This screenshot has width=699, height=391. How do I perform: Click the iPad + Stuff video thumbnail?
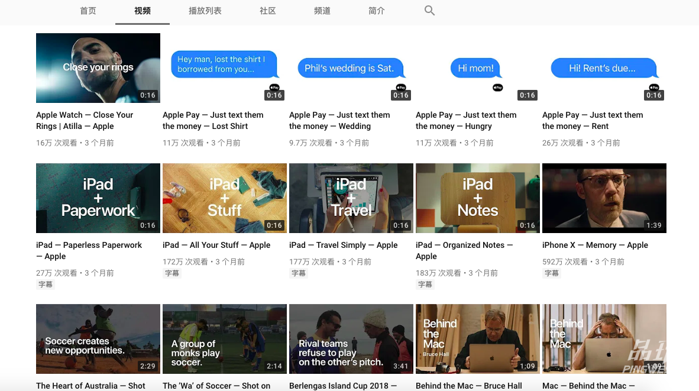pos(224,198)
